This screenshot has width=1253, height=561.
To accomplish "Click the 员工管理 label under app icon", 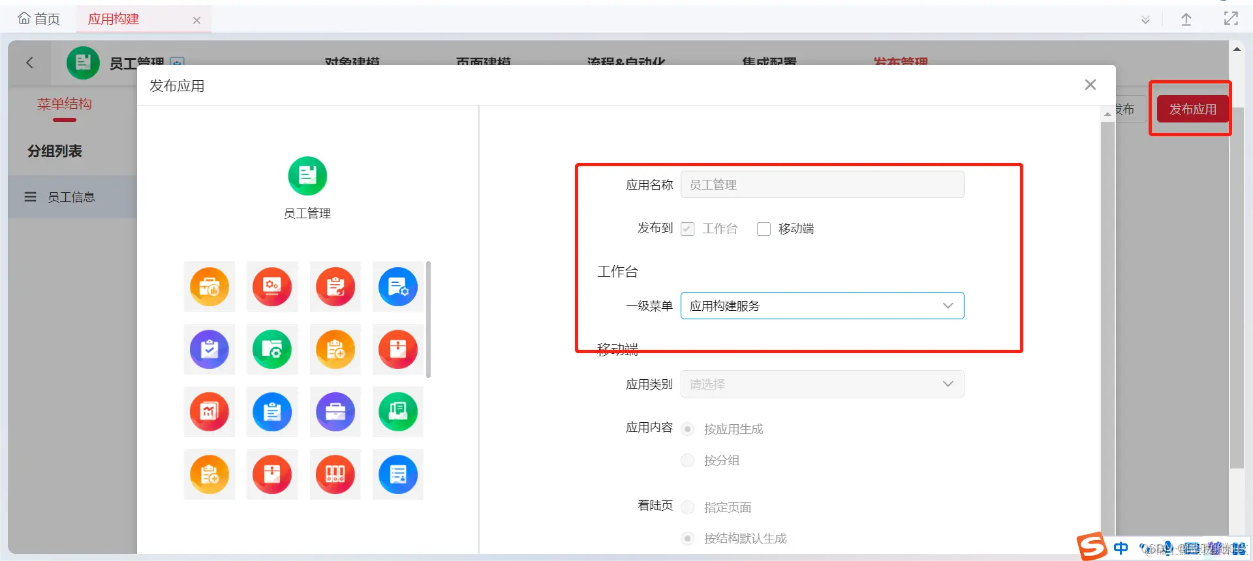I will tap(307, 213).
